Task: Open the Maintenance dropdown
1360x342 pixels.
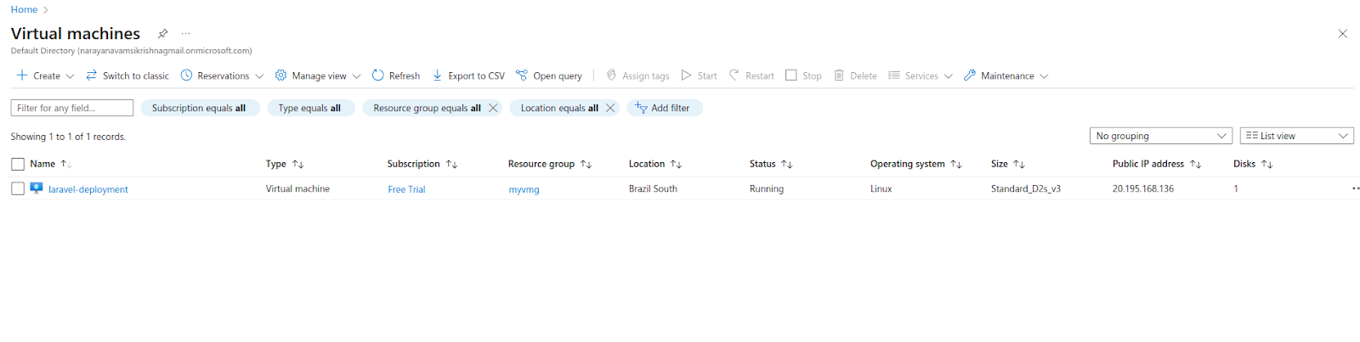Action: 1006,76
